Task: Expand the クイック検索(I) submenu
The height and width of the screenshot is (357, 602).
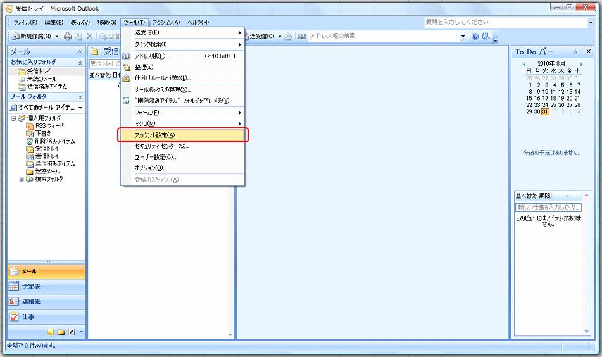Action: (x=183, y=44)
